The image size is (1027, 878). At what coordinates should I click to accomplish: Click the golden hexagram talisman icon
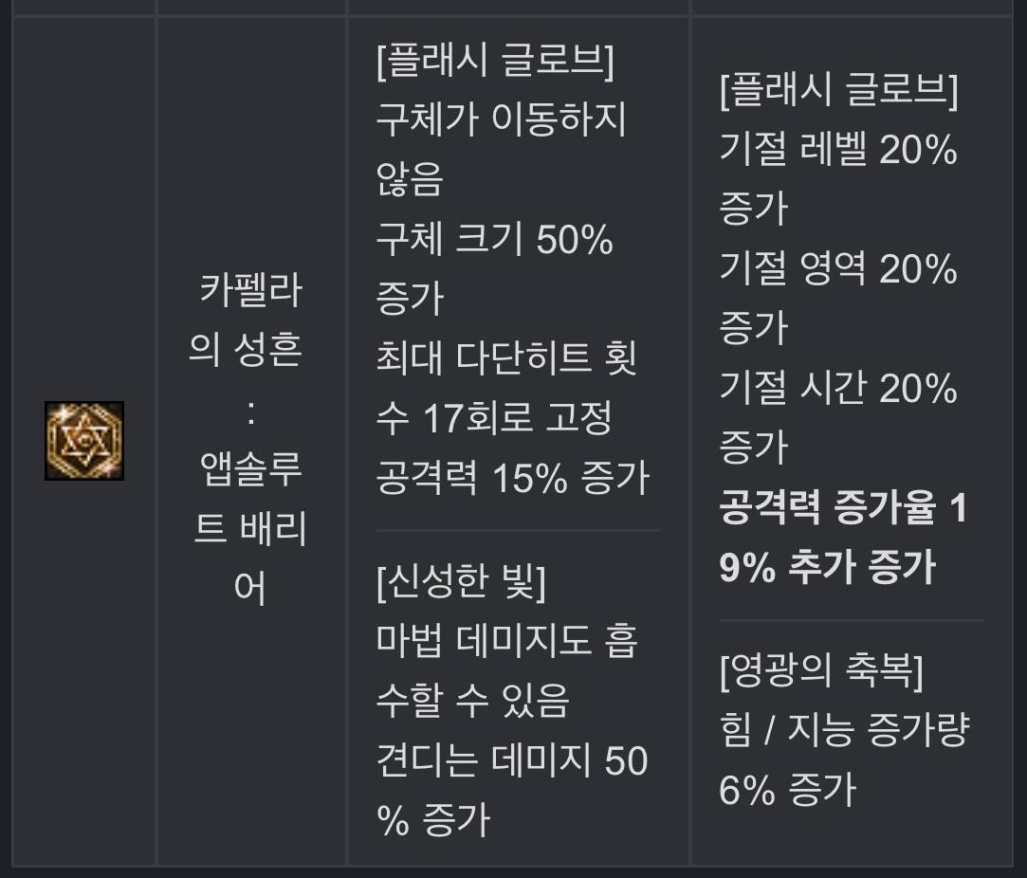tap(84, 441)
